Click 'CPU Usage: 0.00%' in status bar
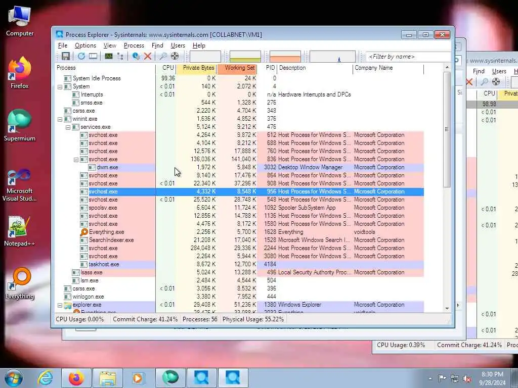518x388 pixels. coord(79,319)
